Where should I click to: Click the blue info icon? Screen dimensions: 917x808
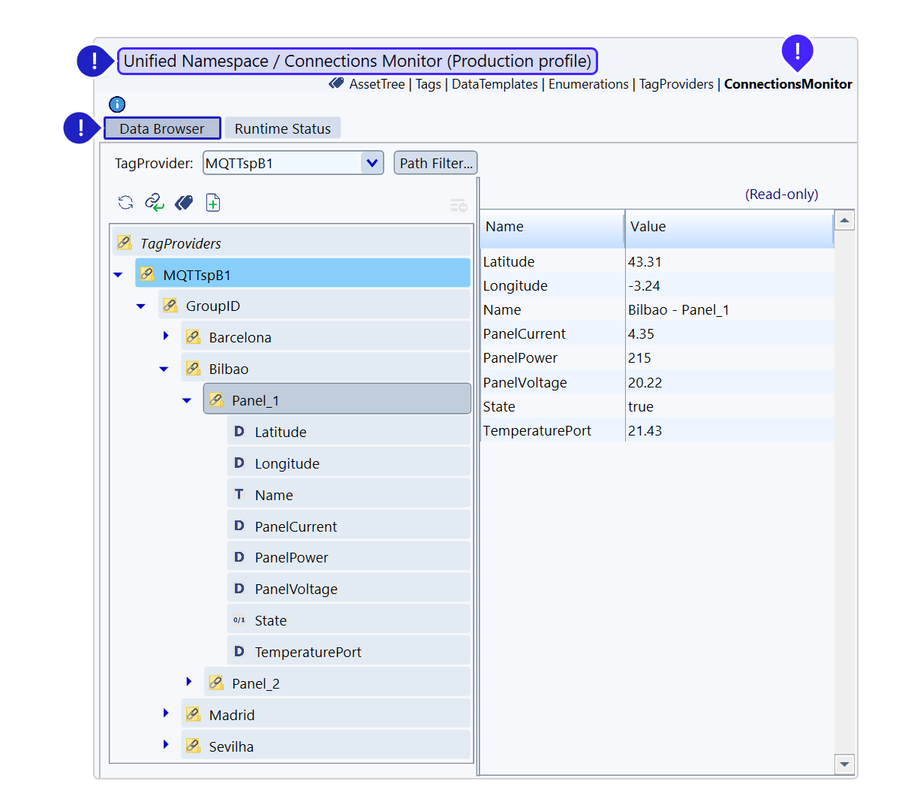pos(117,104)
